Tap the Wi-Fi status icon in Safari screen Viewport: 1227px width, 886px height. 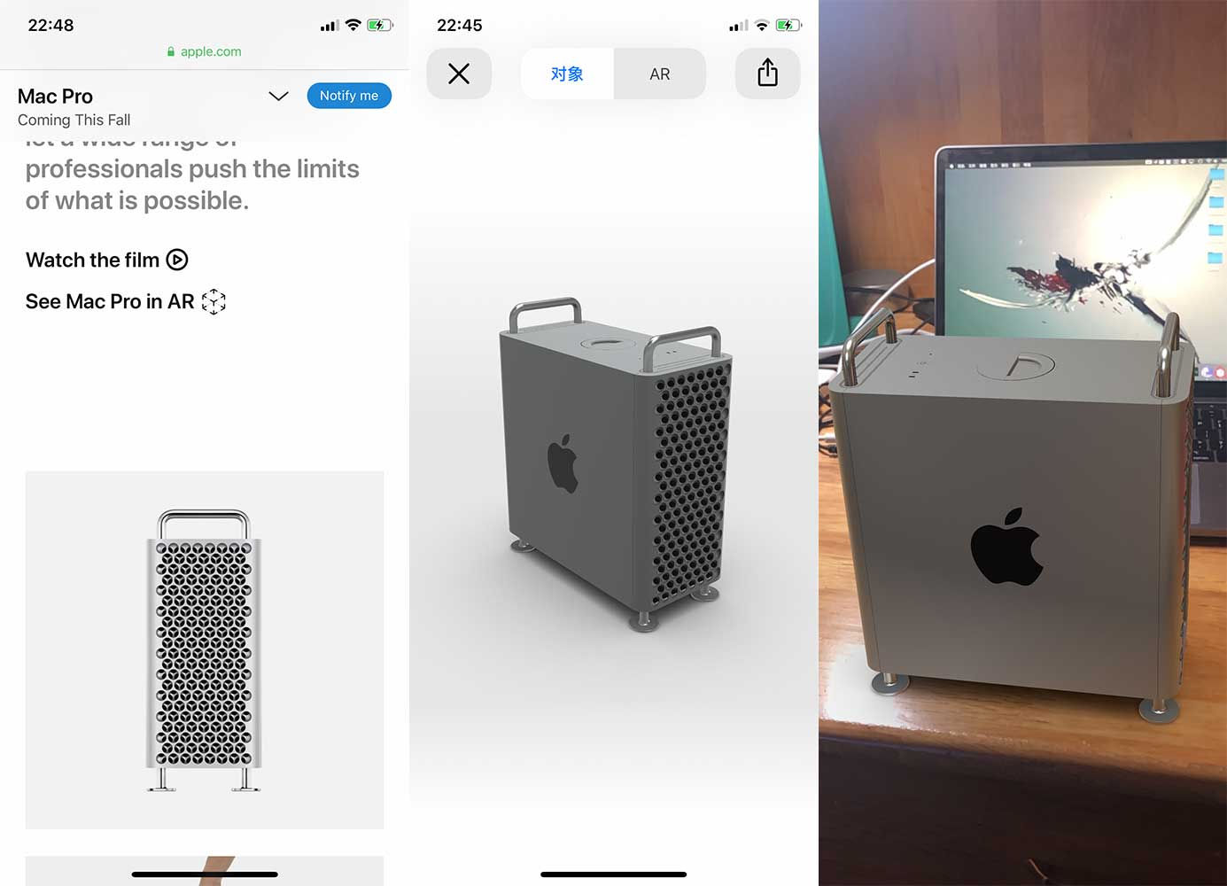(353, 25)
